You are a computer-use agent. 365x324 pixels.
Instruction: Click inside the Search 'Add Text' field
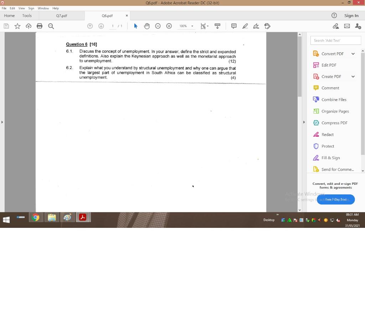click(x=335, y=40)
